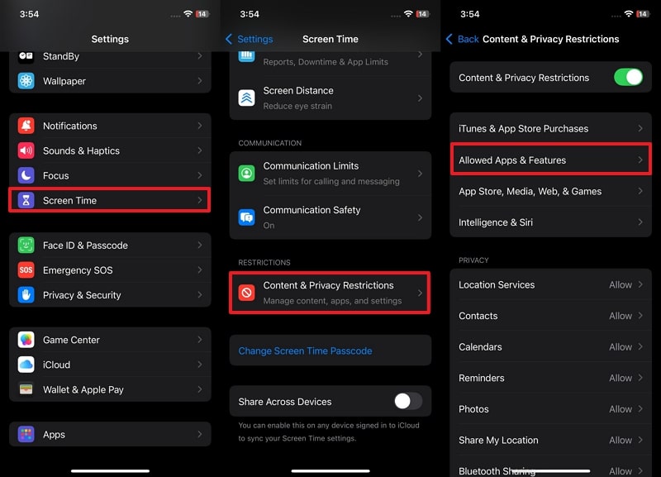Tap the StandBy icon in Settings

(x=26, y=56)
